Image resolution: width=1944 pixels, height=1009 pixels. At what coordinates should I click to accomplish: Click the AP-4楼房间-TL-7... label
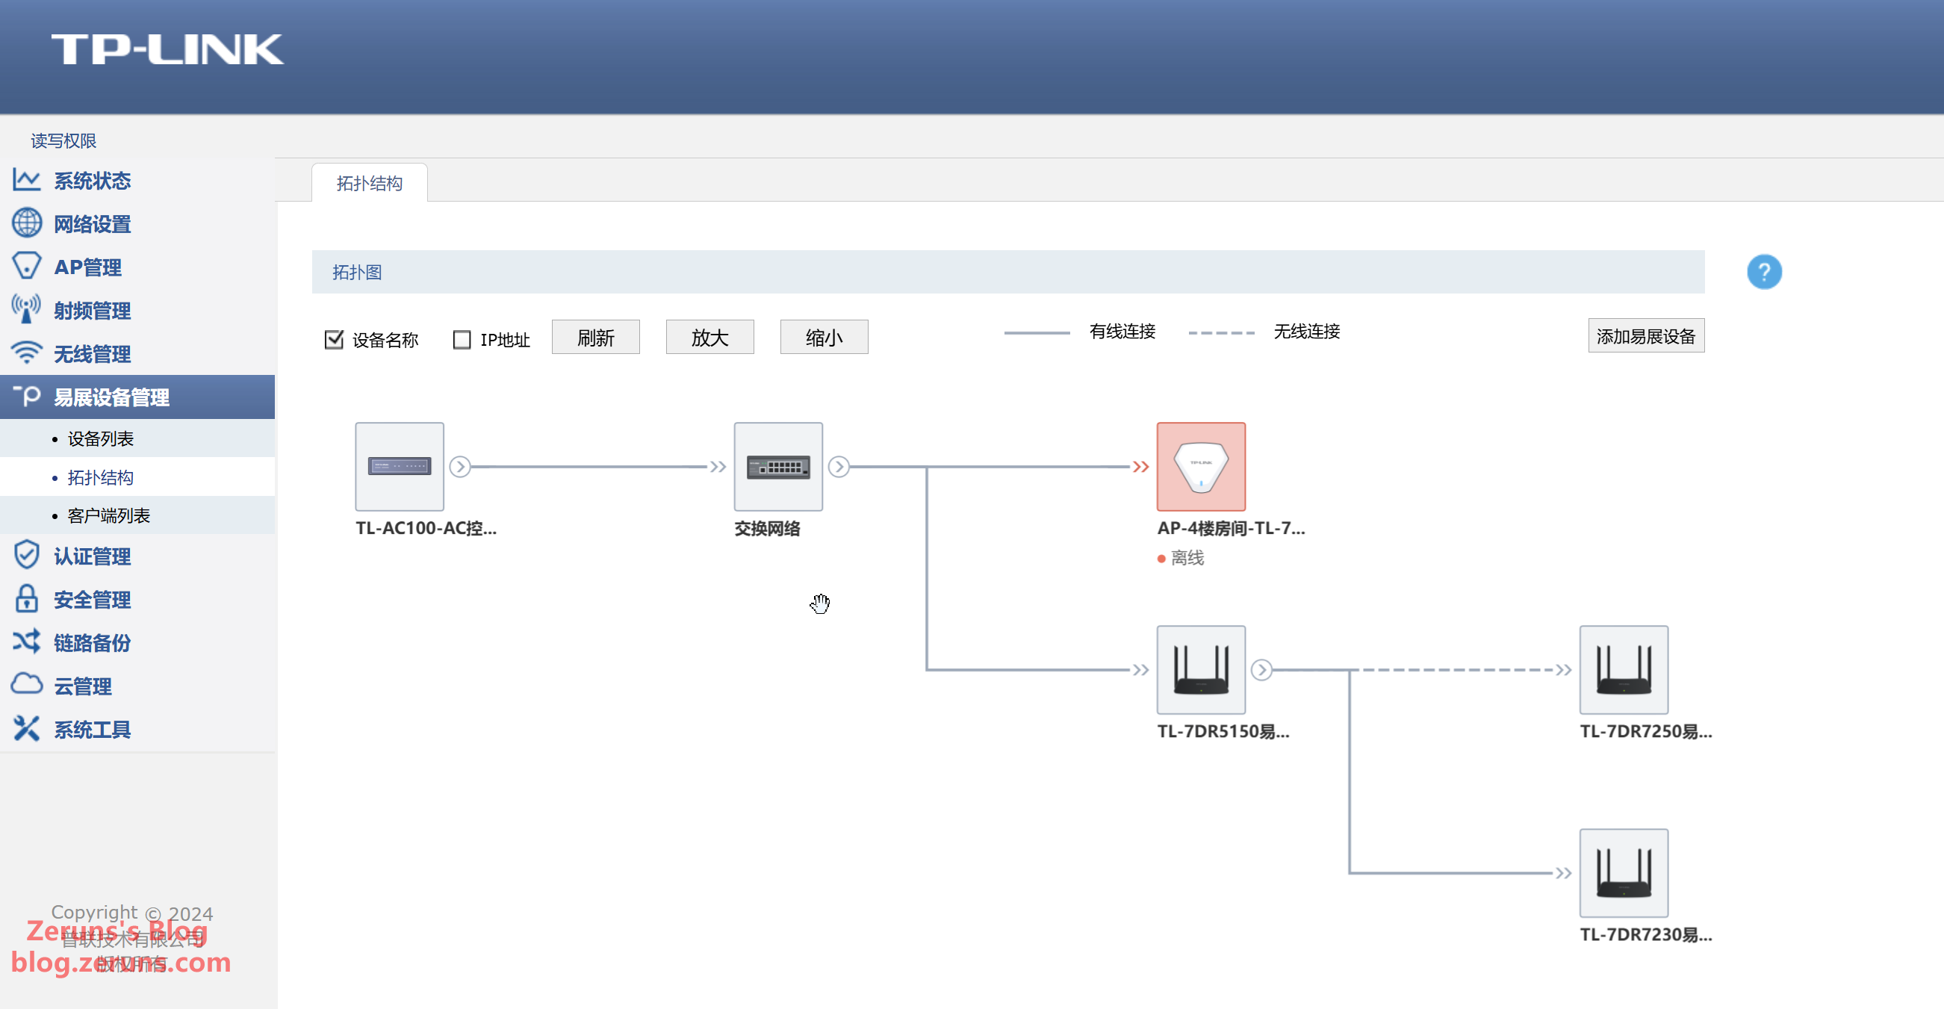tap(1231, 528)
